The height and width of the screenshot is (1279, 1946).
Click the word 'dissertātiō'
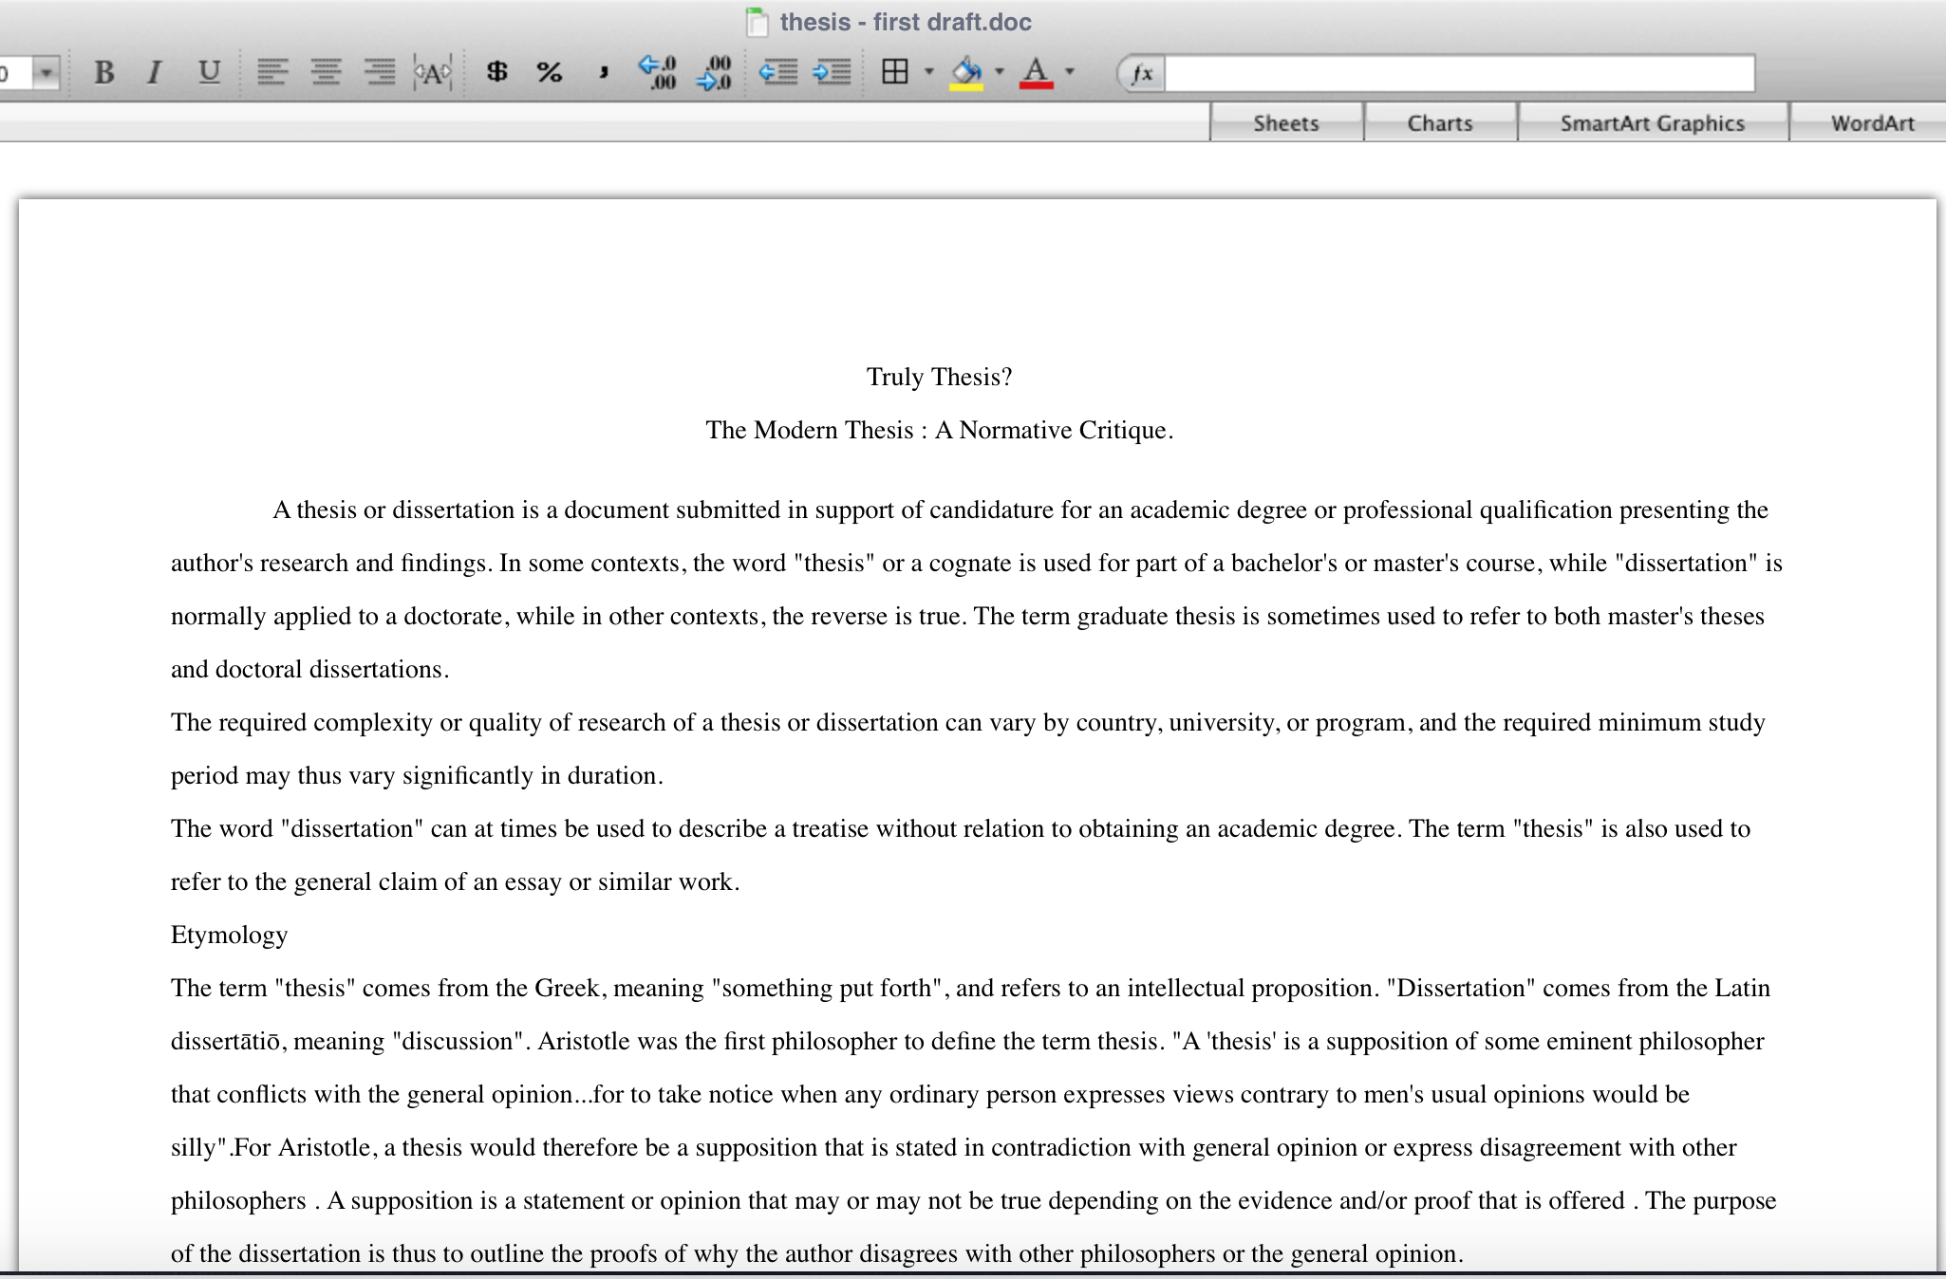[x=226, y=1042]
